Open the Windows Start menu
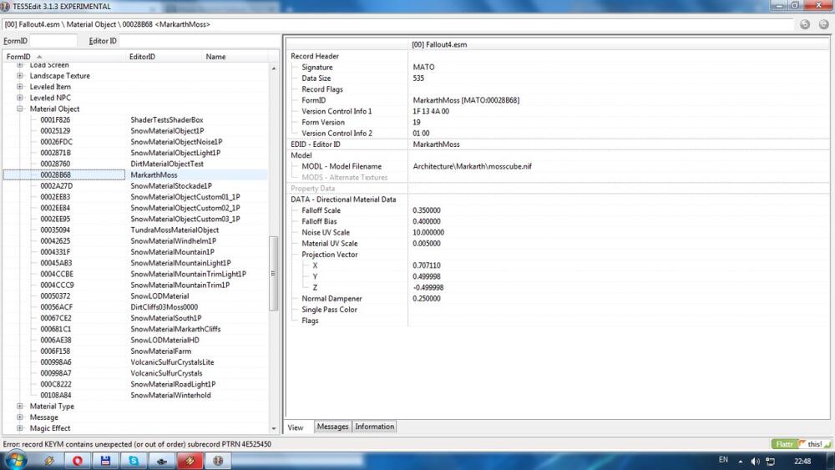This screenshot has height=470, width=835. (14, 461)
